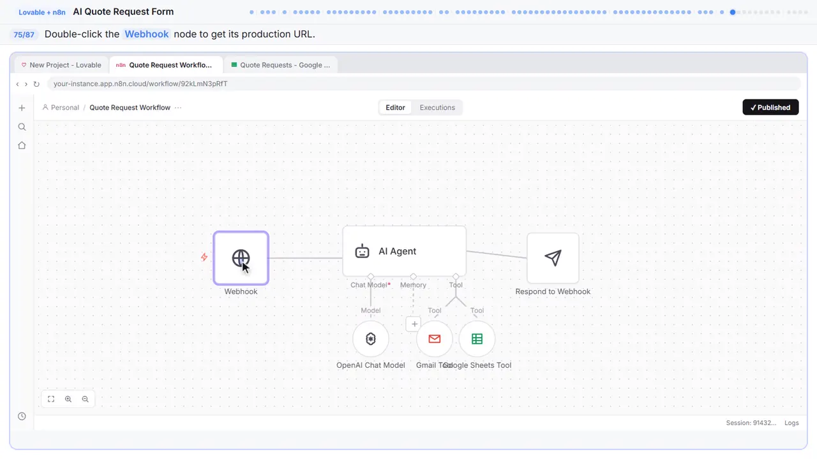The width and height of the screenshot is (817, 459).
Task: Open the OpenAI Chat Model node
Action: 371,339
